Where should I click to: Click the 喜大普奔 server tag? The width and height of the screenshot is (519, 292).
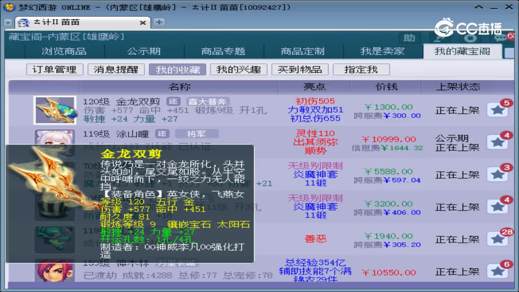208,101
